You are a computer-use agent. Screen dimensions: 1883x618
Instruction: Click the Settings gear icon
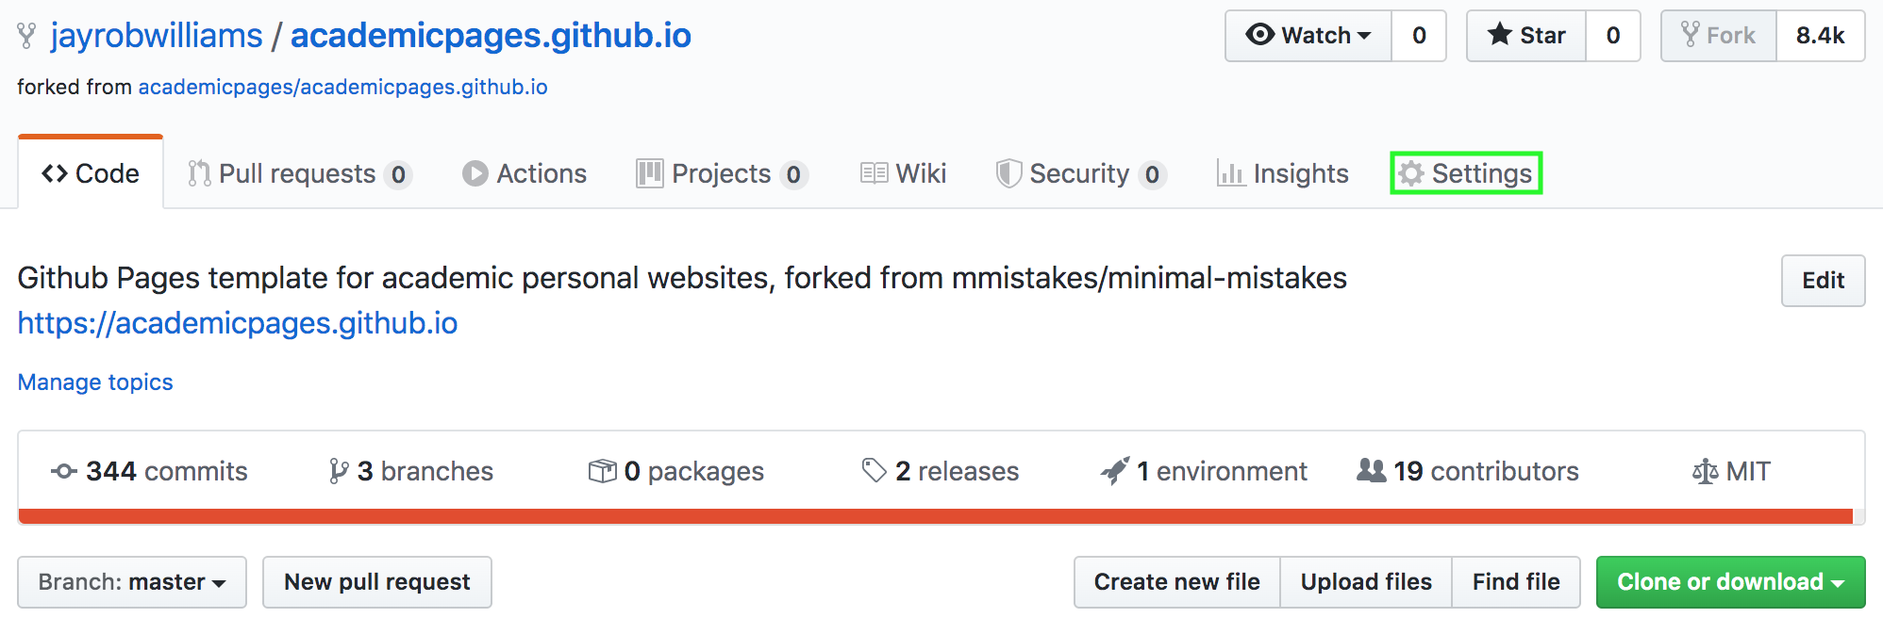click(1410, 173)
